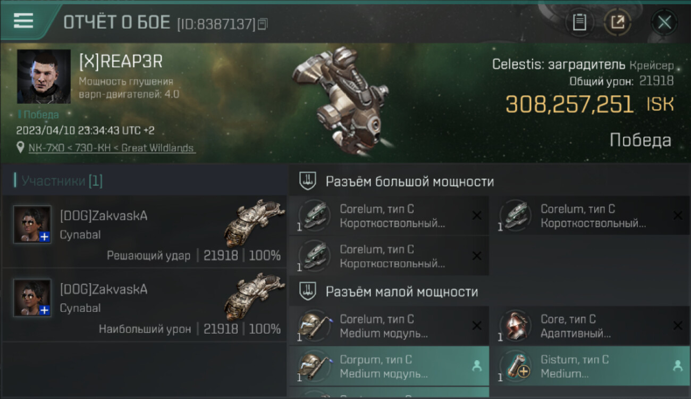Copy the battle report ID

[x=262, y=24]
